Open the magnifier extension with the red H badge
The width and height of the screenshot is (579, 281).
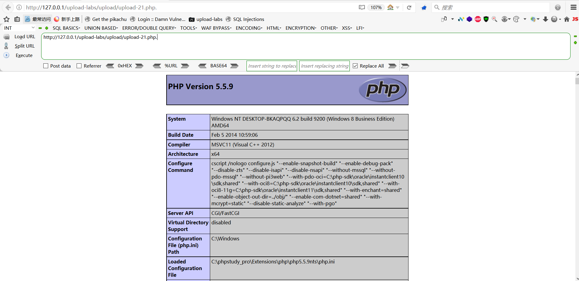click(495, 19)
